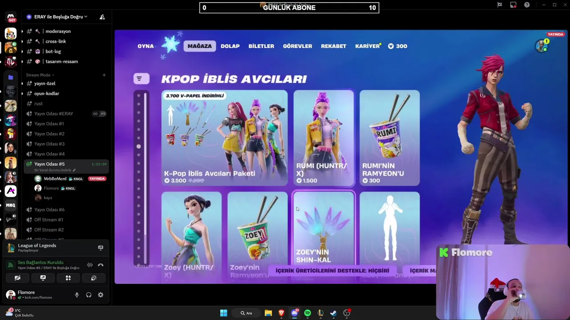The height and width of the screenshot is (320, 570).
Task: Open Fortnite player profile avatar icon
Action: [x=541, y=46]
